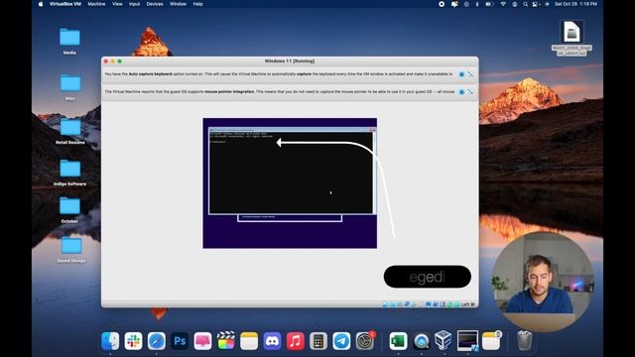Select the Win11 ISO file on desktop
This screenshot has width=635, height=357.
pyautogui.click(x=571, y=38)
